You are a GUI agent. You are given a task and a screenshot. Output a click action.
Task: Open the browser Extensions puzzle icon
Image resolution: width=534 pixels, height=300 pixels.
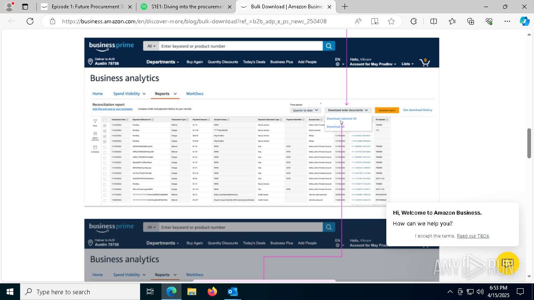point(413,21)
